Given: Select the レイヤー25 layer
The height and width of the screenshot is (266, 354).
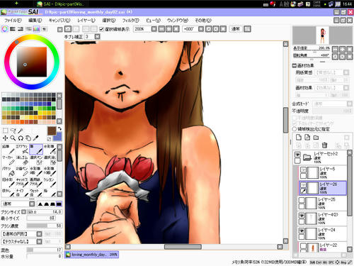Looking at the screenshot, I should [322, 204].
